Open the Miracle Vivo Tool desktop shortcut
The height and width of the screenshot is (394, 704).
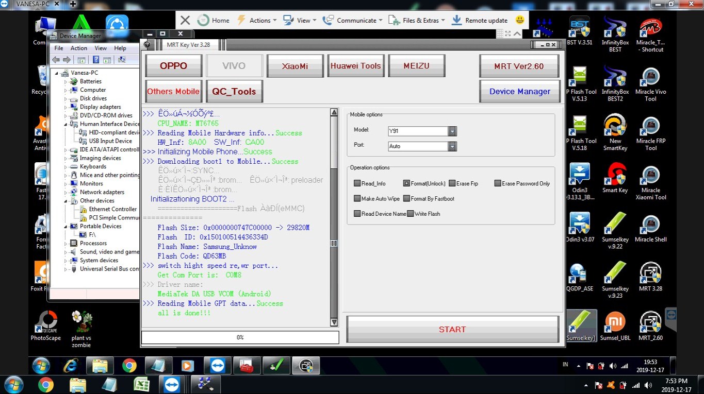pyautogui.click(x=650, y=84)
